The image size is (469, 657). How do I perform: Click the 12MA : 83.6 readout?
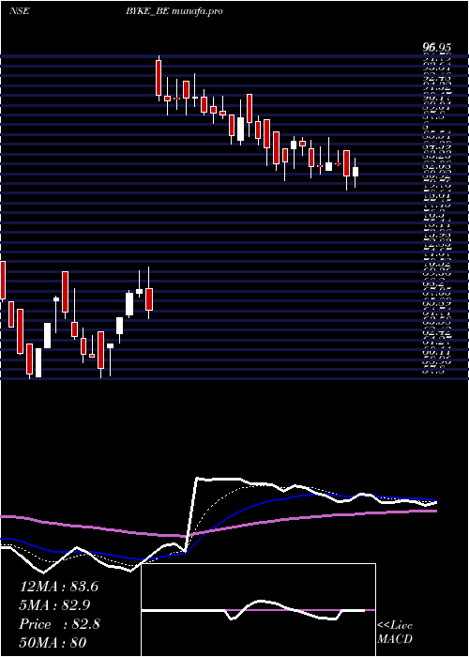[59, 587]
